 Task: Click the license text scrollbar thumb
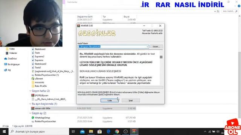[x=161, y=57]
